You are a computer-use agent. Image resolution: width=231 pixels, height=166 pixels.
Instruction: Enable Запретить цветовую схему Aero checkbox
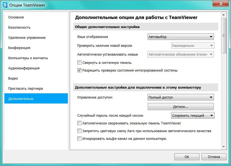pos(79,131)
